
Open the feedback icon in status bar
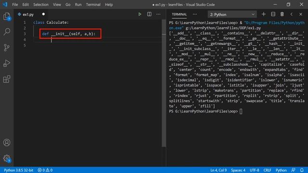(x=293, y=170)
